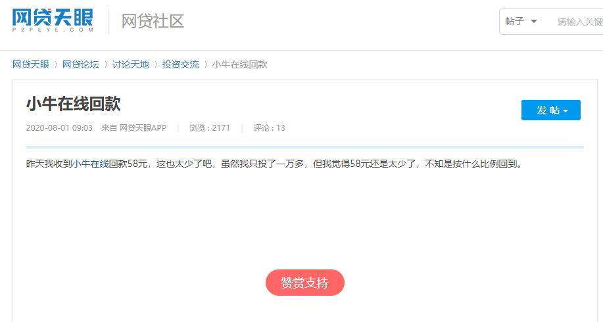Click the 评论：13 comment count

[x=269, y=128]
